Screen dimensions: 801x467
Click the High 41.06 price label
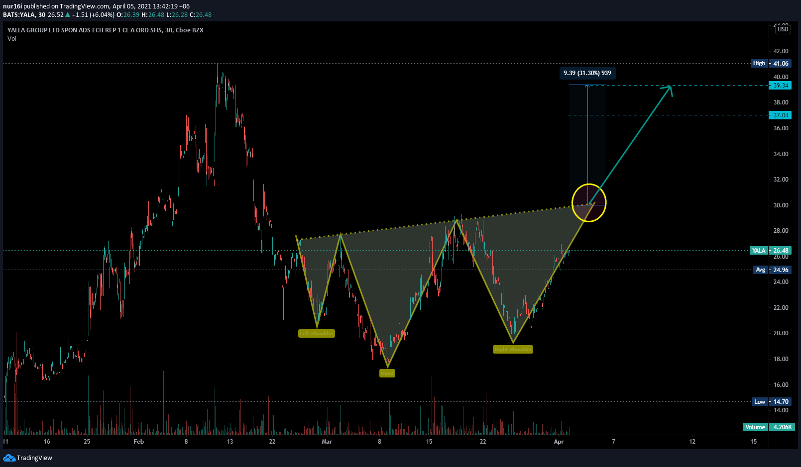pyautogui.click(x=771, y=63)
